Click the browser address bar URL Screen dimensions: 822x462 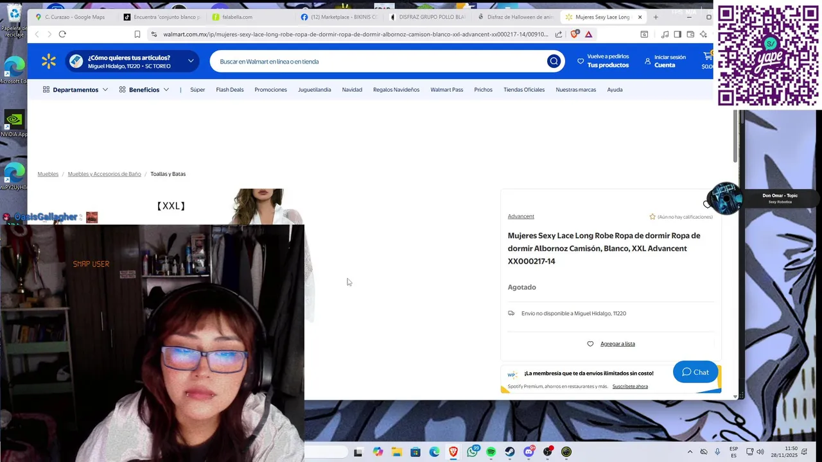355,34
